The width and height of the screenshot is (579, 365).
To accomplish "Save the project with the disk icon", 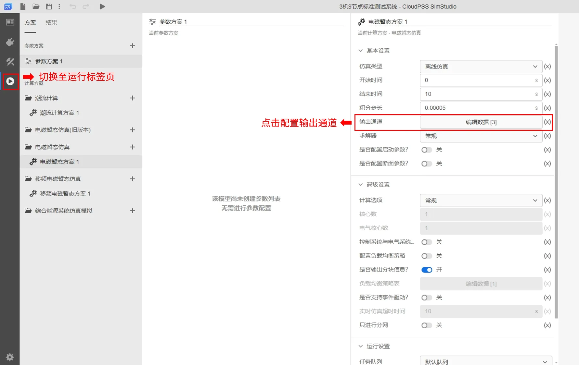I will click(49, 6).
